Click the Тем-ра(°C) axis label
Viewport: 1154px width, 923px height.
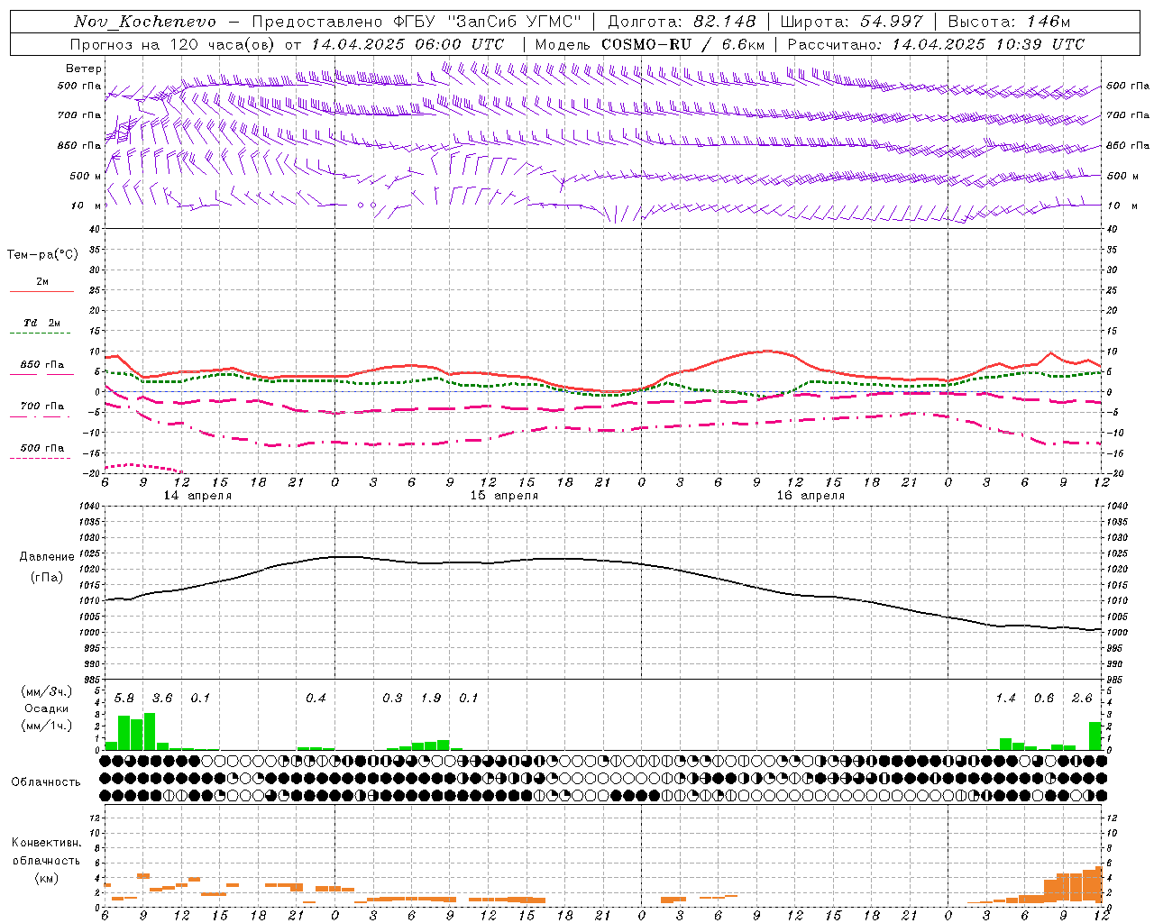point(43,255)
